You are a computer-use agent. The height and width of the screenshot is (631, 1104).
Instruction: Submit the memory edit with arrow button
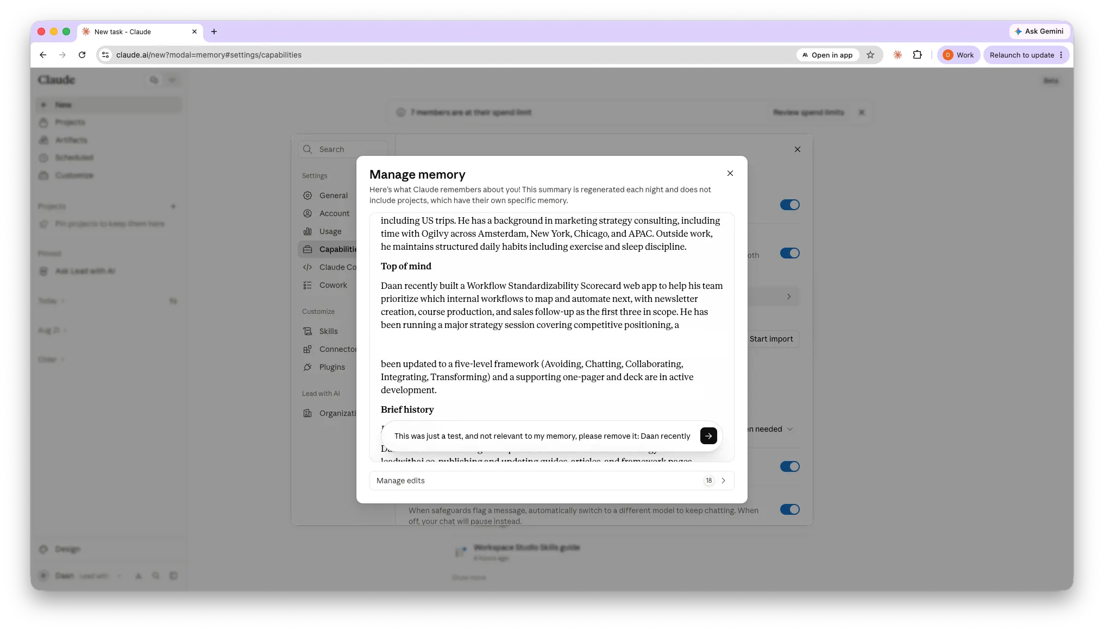pos(708,436)
